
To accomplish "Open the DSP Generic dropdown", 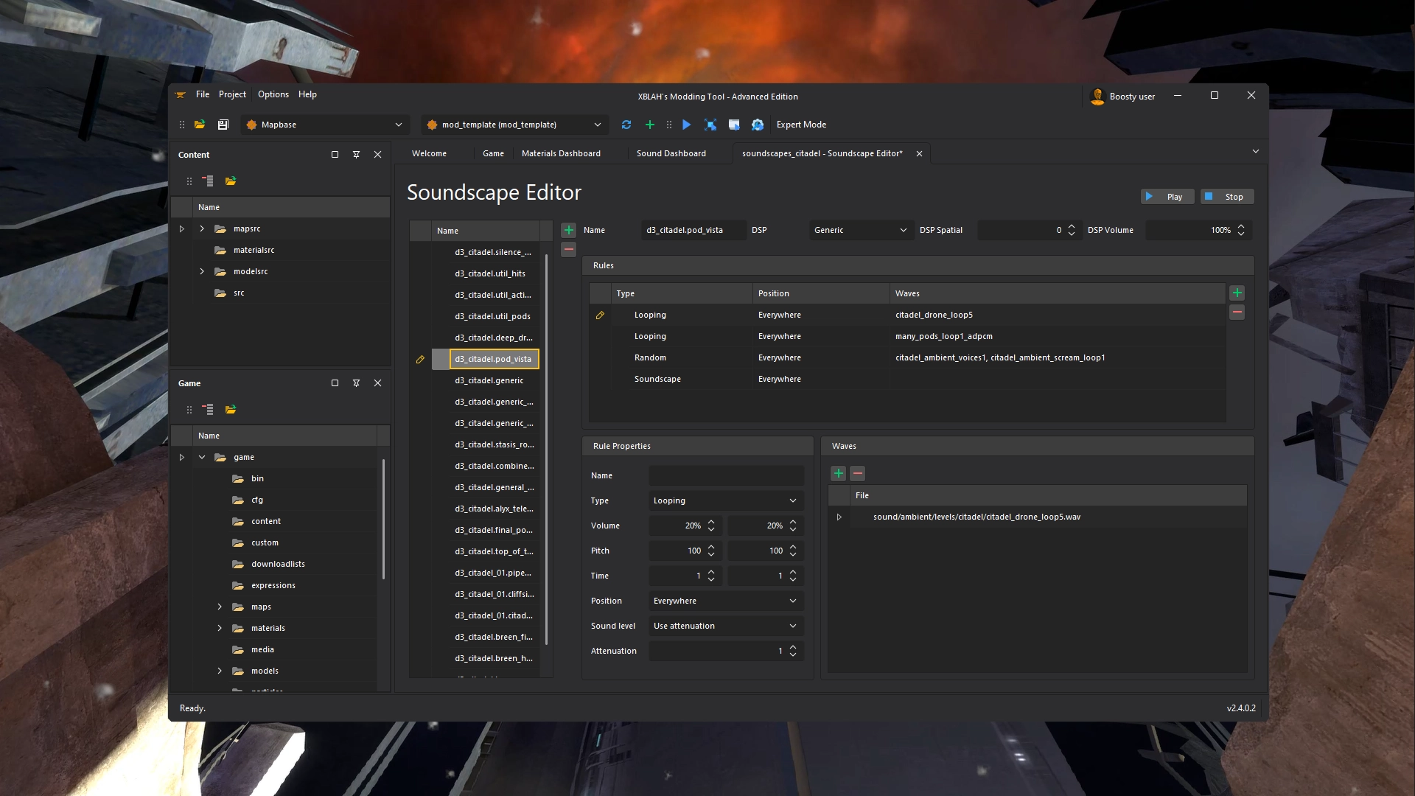I will pyautogui.click(x=859, y=230).
